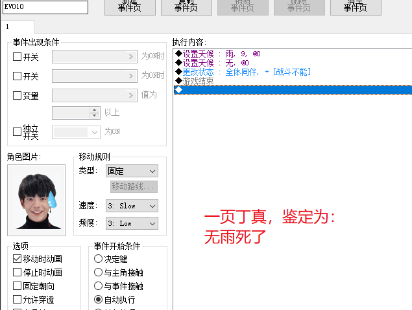Click the 清除事件页 clear event page button

click(356, 7)
